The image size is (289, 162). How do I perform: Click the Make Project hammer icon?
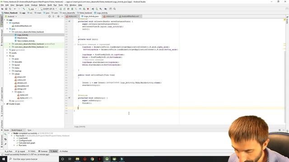coord(24,9)
